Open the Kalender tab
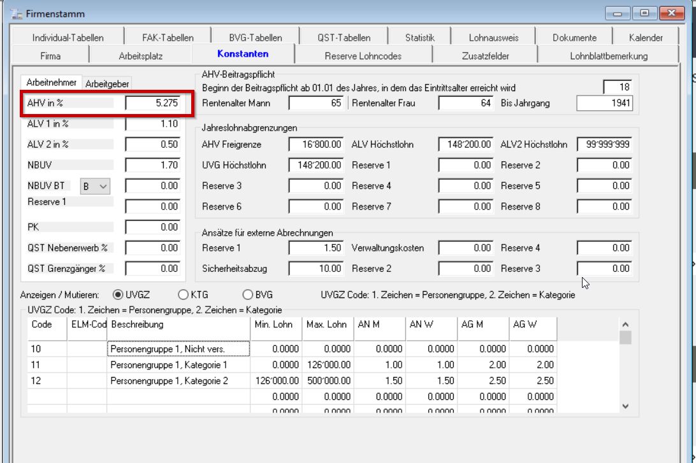 646,37
